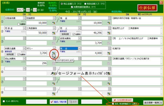The height and width of the screenshot is (106, 164).
Task: Click the debit clear icon in row 8
Action: (54, 94)
